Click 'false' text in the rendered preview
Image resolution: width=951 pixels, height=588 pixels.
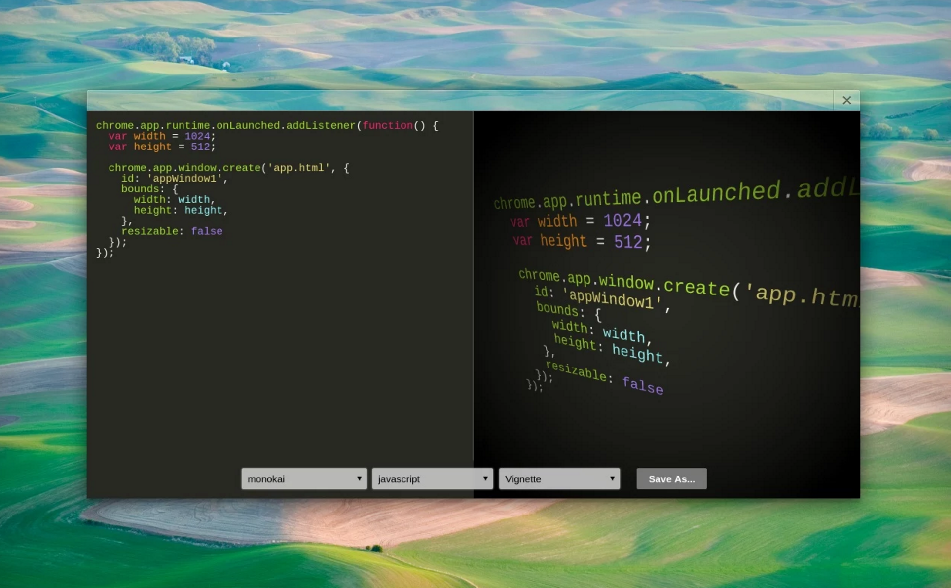(642, 385)
